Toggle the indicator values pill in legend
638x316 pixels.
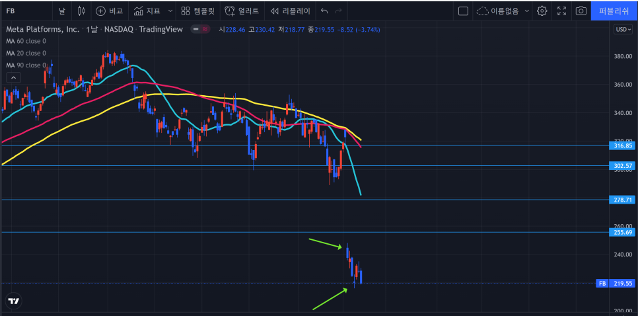(201, 29)
